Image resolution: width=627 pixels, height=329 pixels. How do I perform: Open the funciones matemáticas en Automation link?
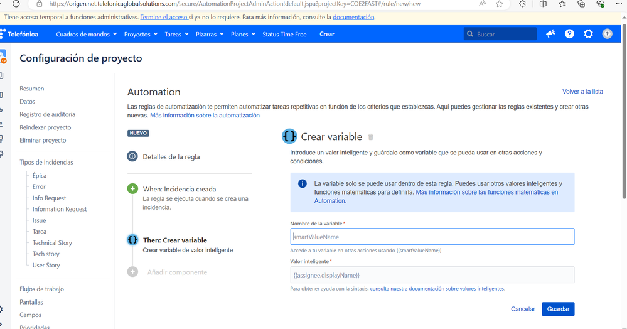click(x=436, y=197)
